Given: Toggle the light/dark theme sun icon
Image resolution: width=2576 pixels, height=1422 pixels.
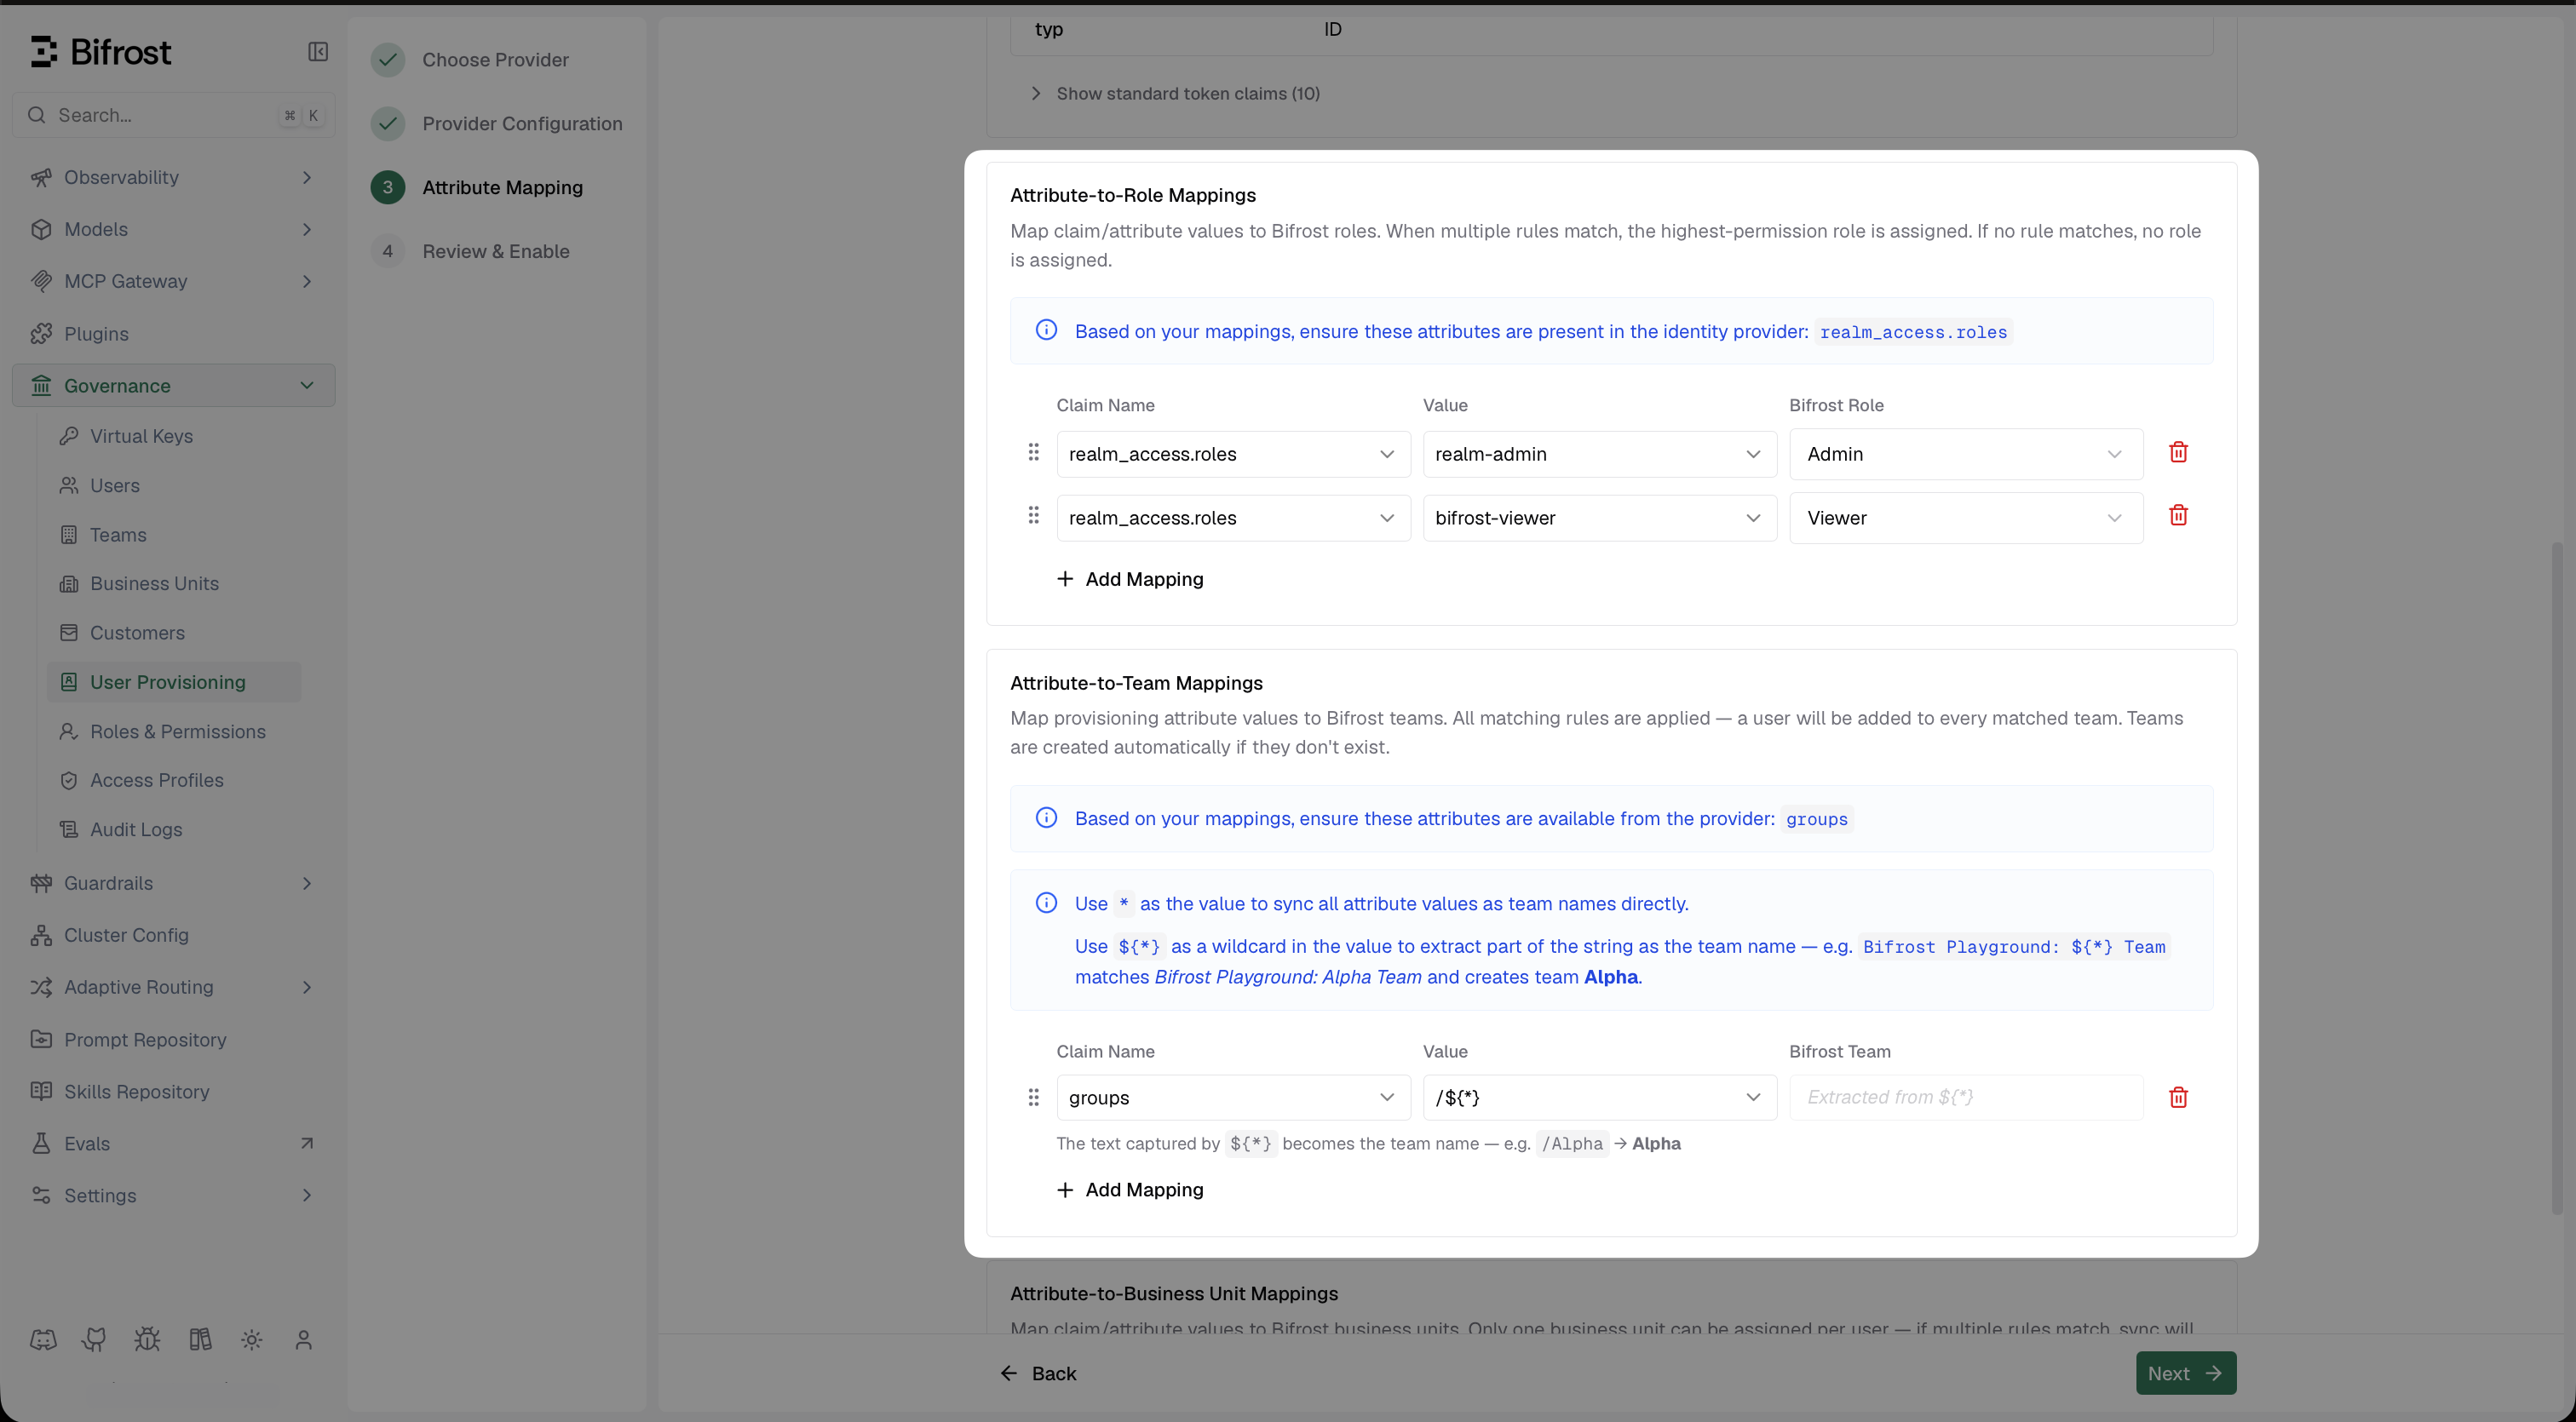Looking at the screenshot, I should [252, 1340].
